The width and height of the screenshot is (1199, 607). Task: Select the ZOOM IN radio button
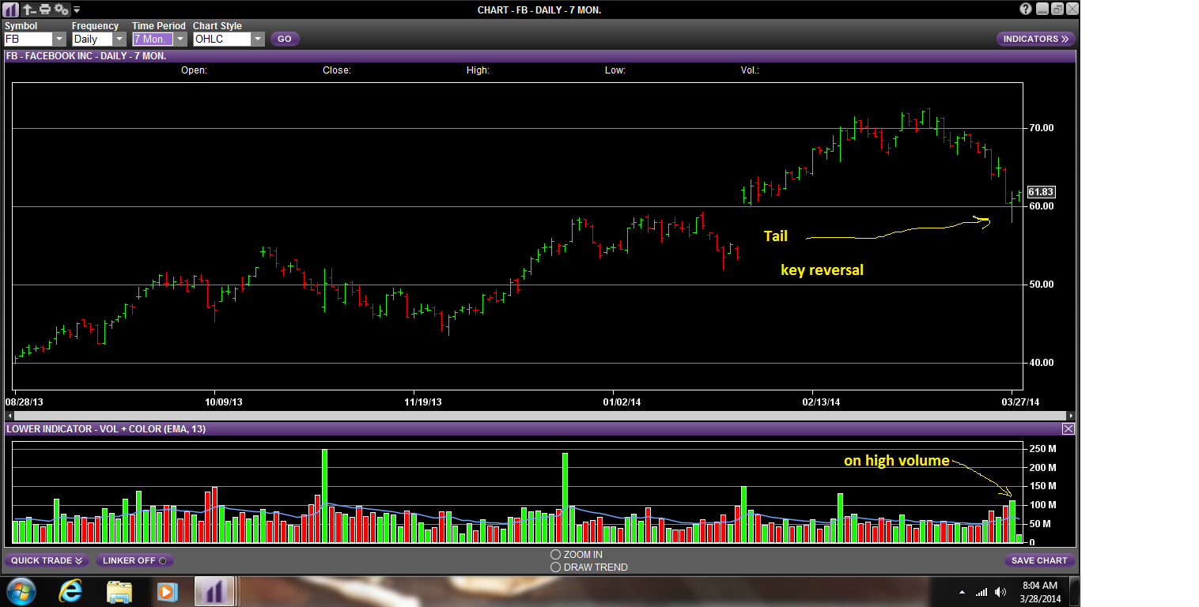tap(555, 555)
